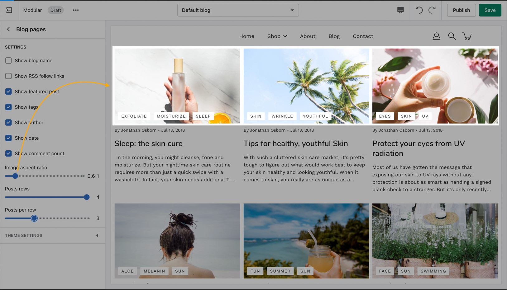Open the shopping cart icon
The image size is (507, 290).
click(467, 36)
